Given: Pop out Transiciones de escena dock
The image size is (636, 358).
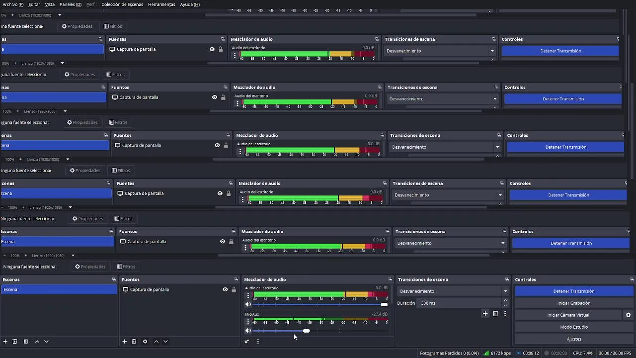Looking at the screenshot, I should 507,279.
